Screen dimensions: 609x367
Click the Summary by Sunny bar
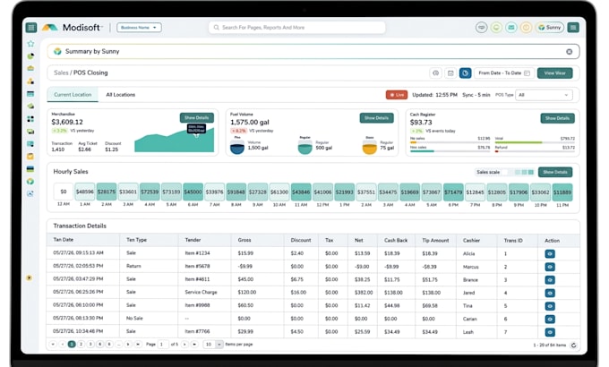[313, 52]
